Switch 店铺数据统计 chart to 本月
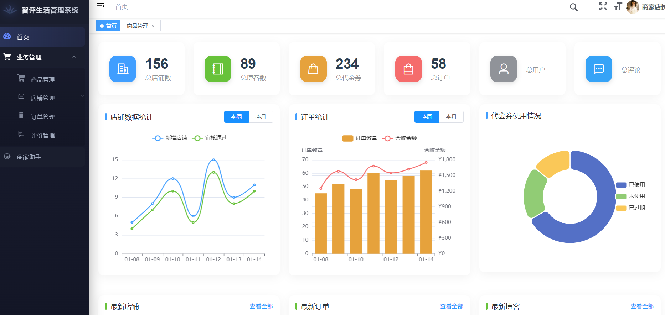 tap(261, 117)
